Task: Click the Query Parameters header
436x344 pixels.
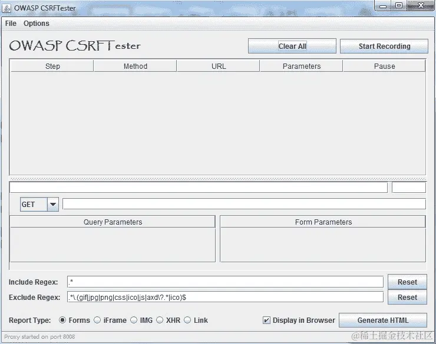Action: tap(113, 222)
